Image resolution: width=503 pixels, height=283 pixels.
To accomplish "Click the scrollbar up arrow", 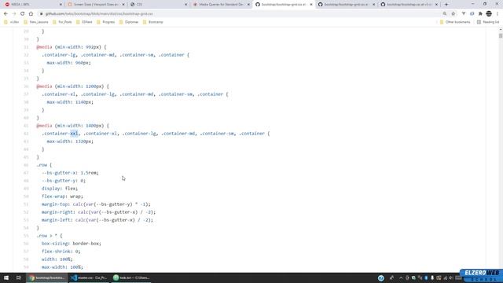I will click(501, 30).
